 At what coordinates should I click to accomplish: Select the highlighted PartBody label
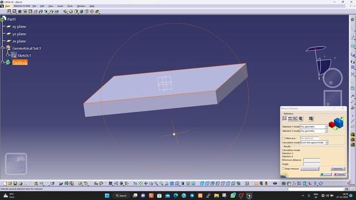[20, 62]
